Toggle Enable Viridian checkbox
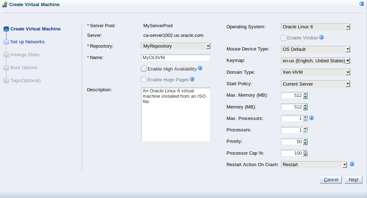This screenshot has width=367, height=198. coord(283,38)
